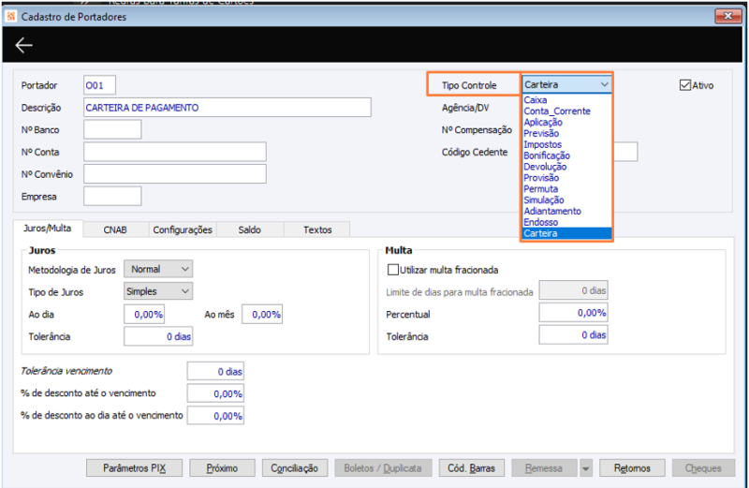The height and width of the screenshot is (488, 749).
Task: Click the Cód. Barras button
Action: click(472, 468)
